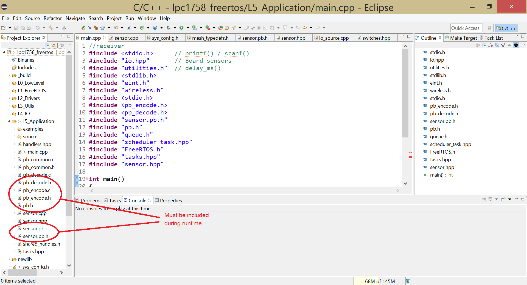Click the 68M of 145M heap status
Image resolution: width=527 pixels, height=285 pixels.
pos(380,281)
